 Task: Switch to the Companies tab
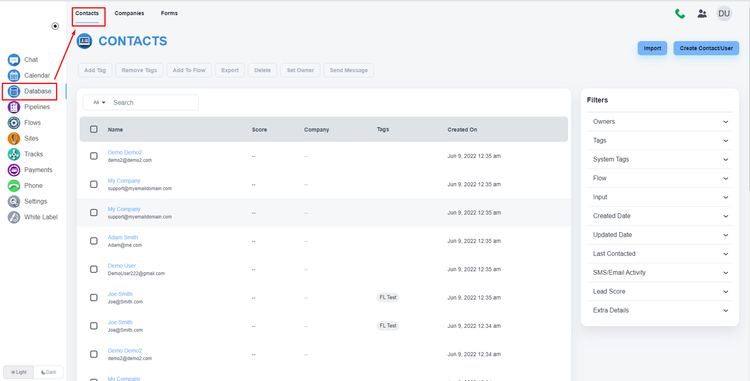129,13
